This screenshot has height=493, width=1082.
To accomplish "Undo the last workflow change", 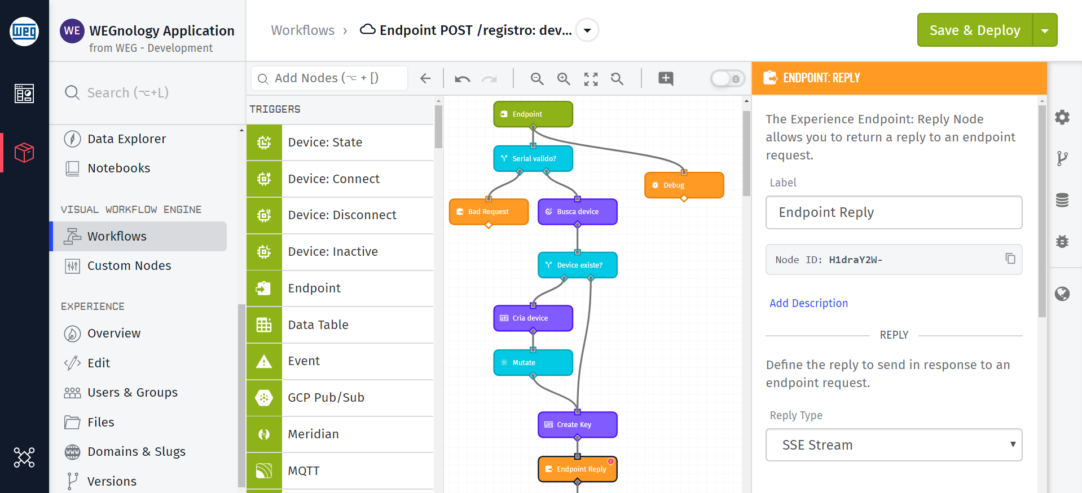I will click(463, 79).
